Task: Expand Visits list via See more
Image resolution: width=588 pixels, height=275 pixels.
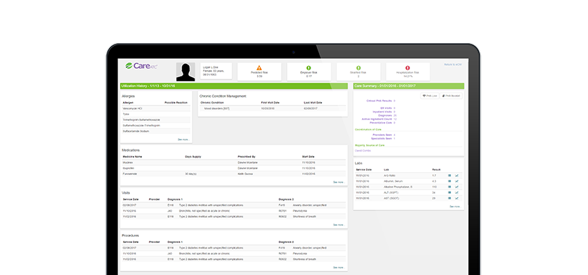Action: pyautogui.click(x=339, y=225)
